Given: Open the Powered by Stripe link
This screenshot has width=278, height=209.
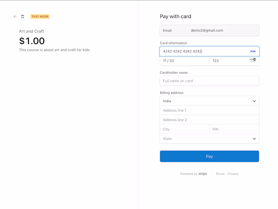Looking at the screenshot, I should tap(194, 174).
